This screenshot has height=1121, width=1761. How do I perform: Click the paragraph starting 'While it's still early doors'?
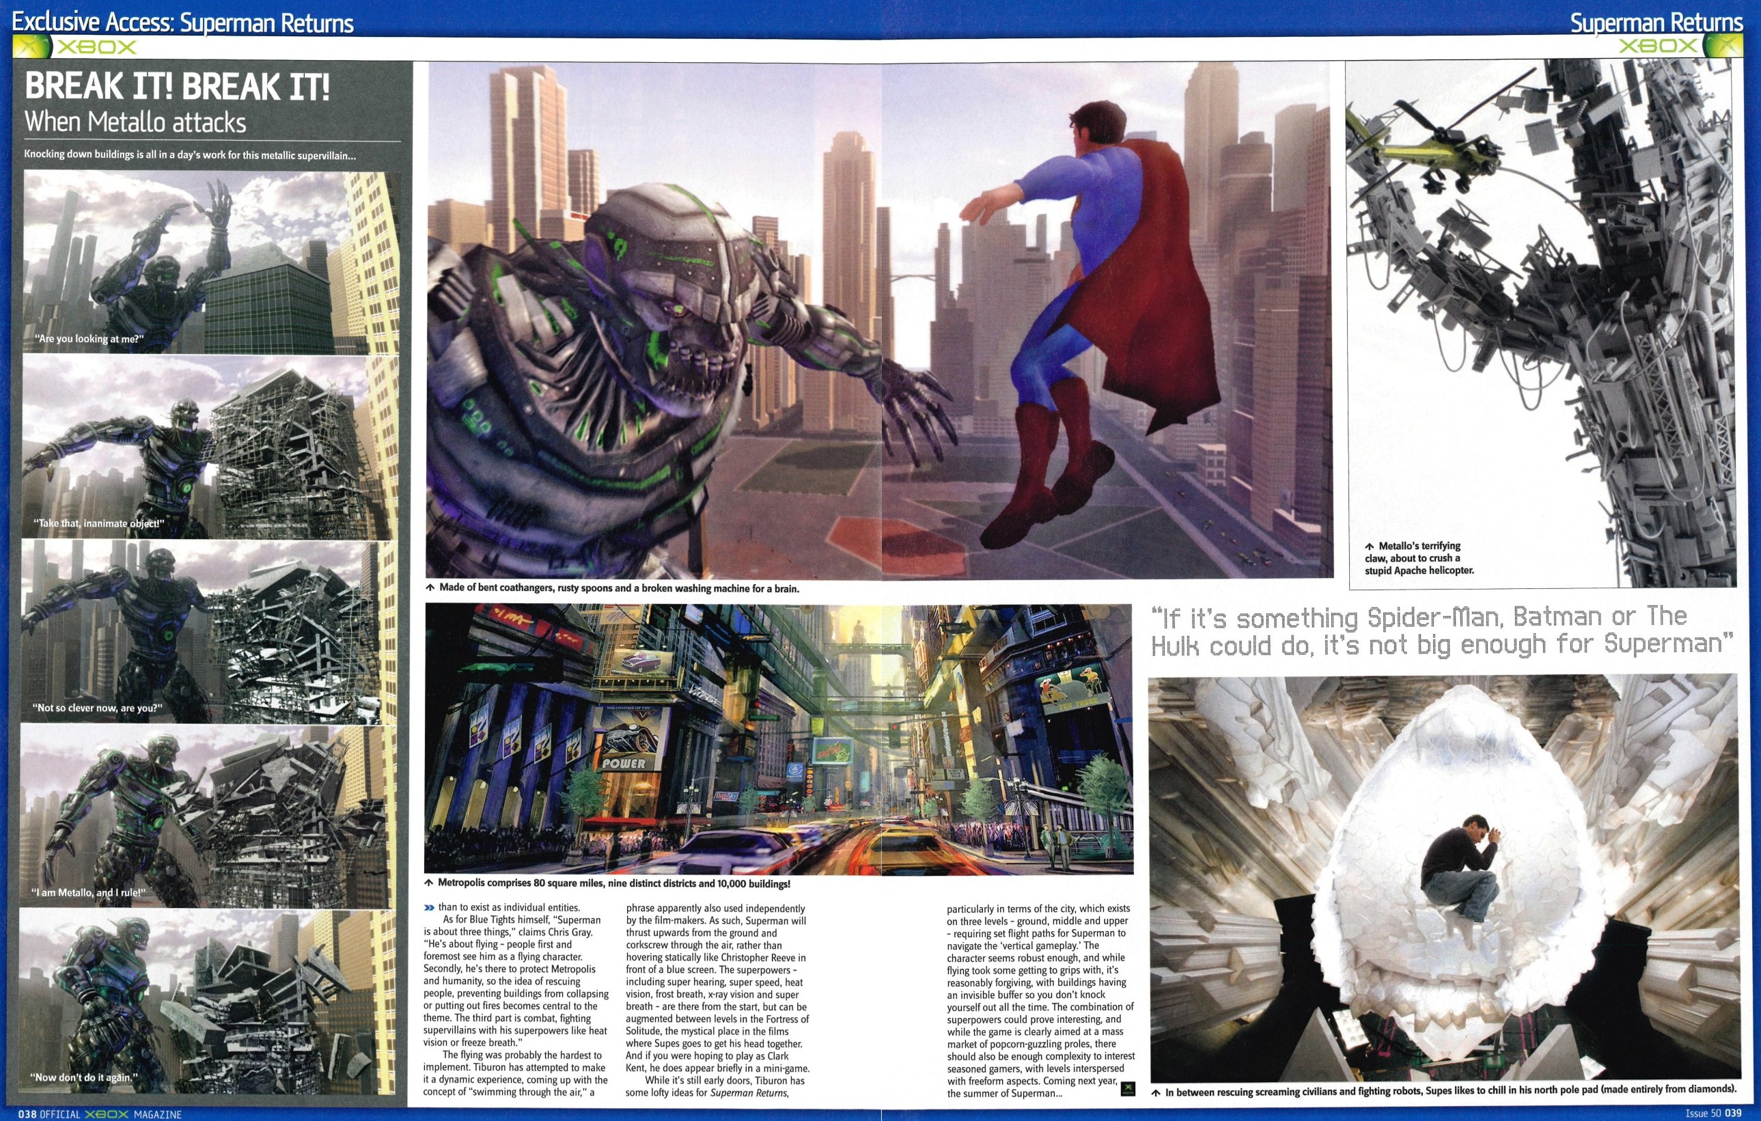717,1086
